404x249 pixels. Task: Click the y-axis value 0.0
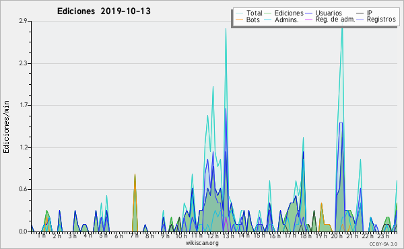[23, 232]
